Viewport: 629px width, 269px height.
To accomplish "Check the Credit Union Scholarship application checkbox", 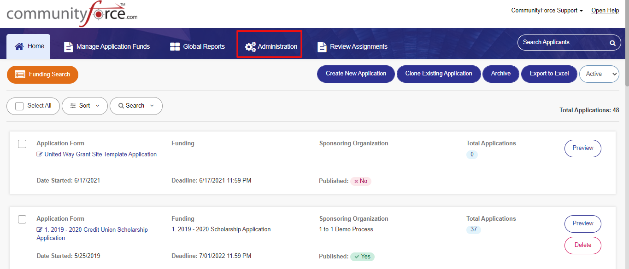I will (22, 219).
